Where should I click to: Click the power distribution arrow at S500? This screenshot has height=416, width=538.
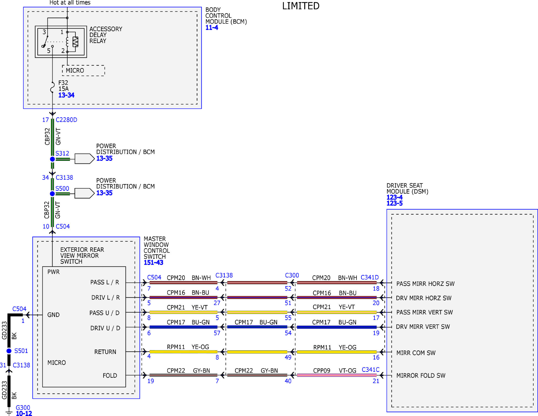(x=85, y=193)
